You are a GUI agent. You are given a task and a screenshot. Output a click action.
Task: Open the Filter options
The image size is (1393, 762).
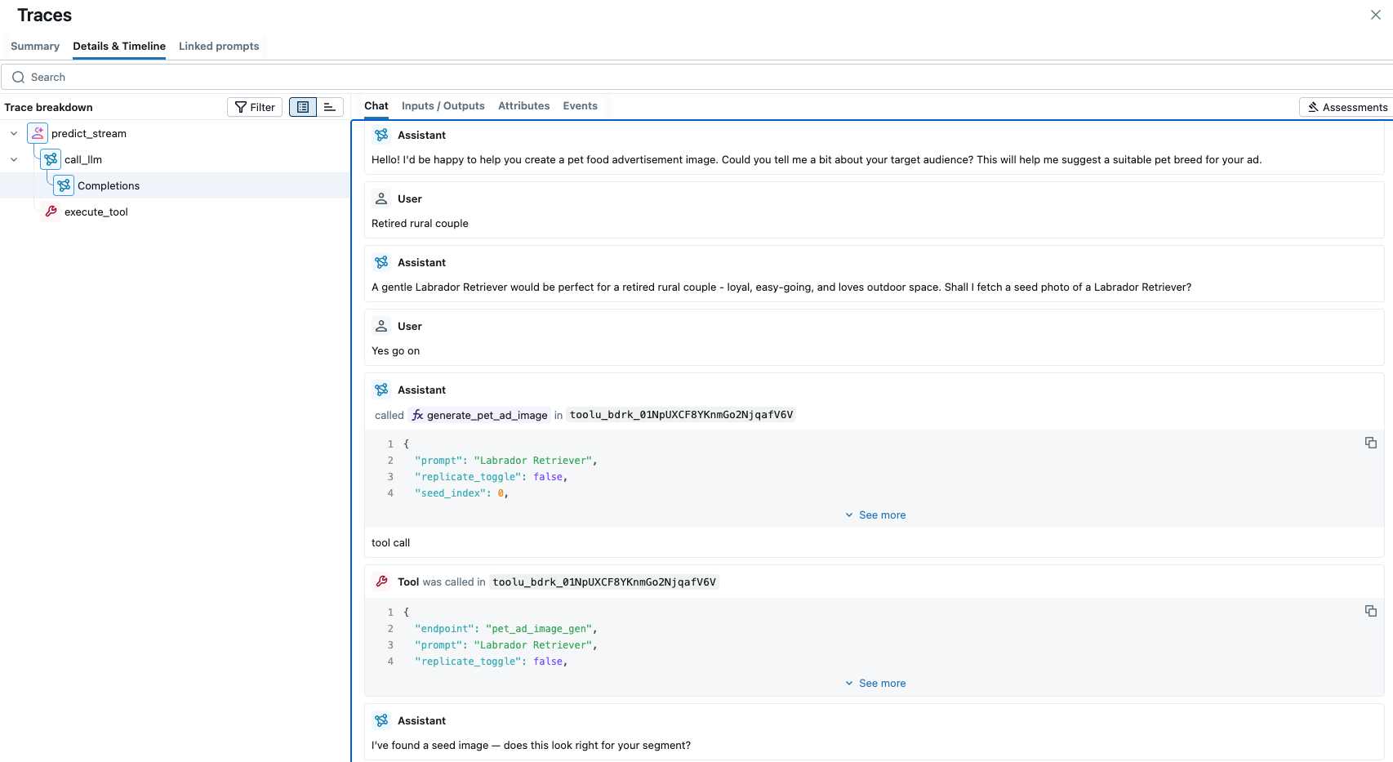coord(255,107)
